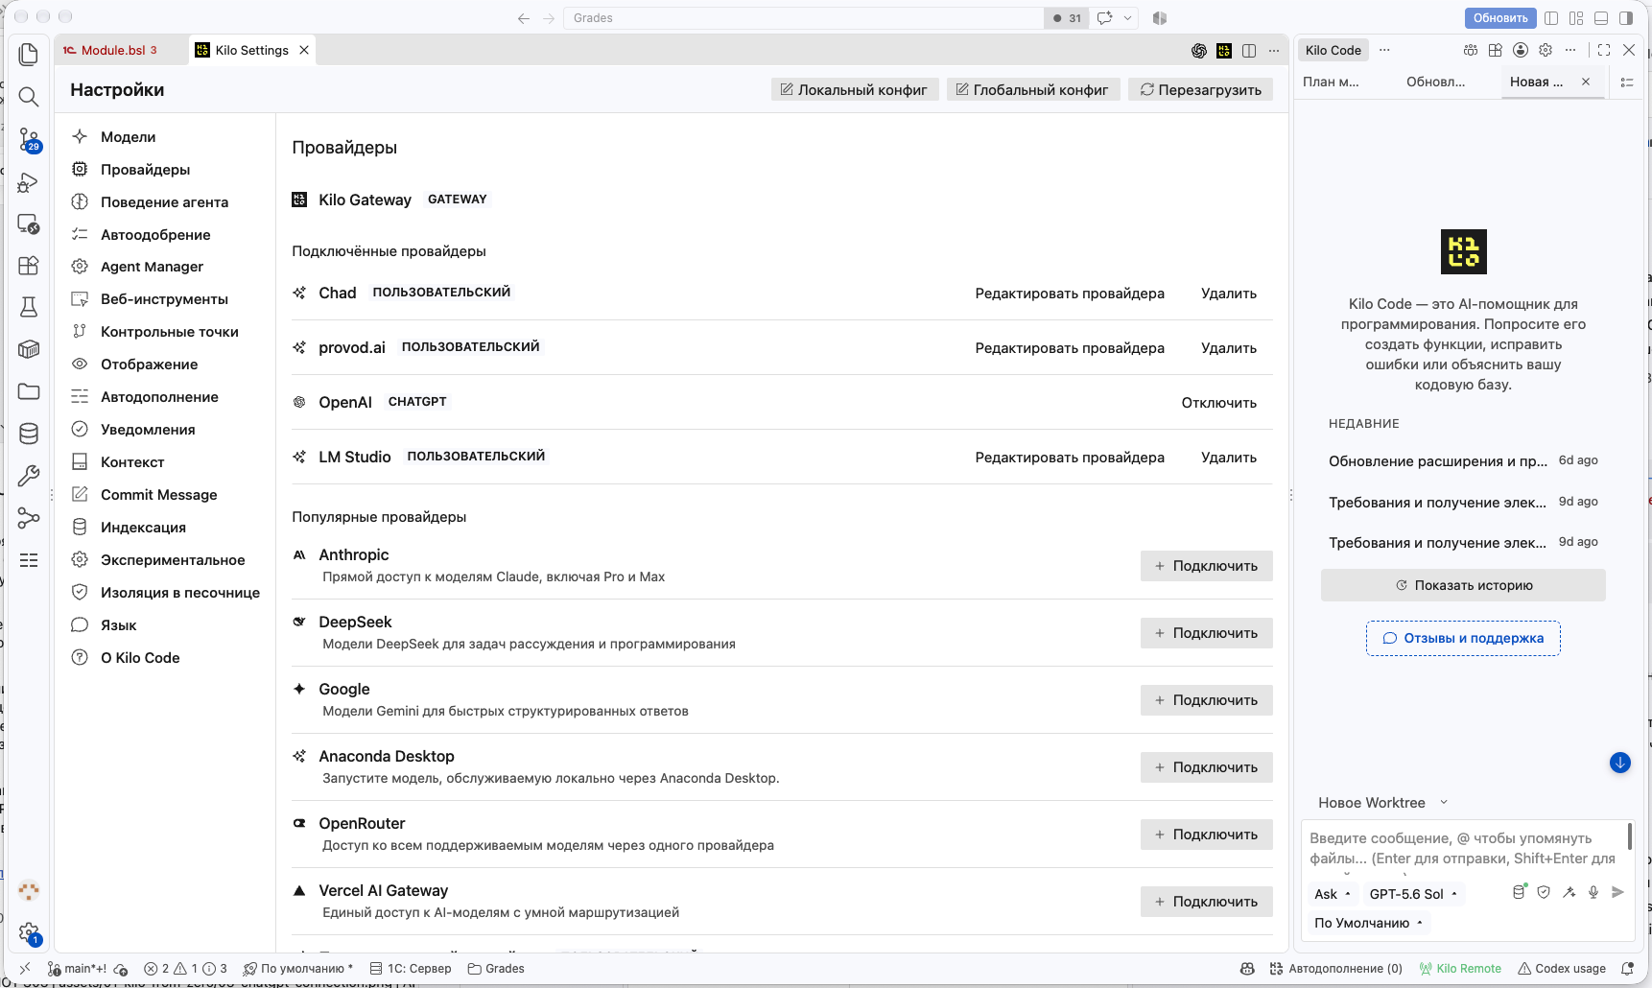Split the editor to the right

click(1249, 51)
